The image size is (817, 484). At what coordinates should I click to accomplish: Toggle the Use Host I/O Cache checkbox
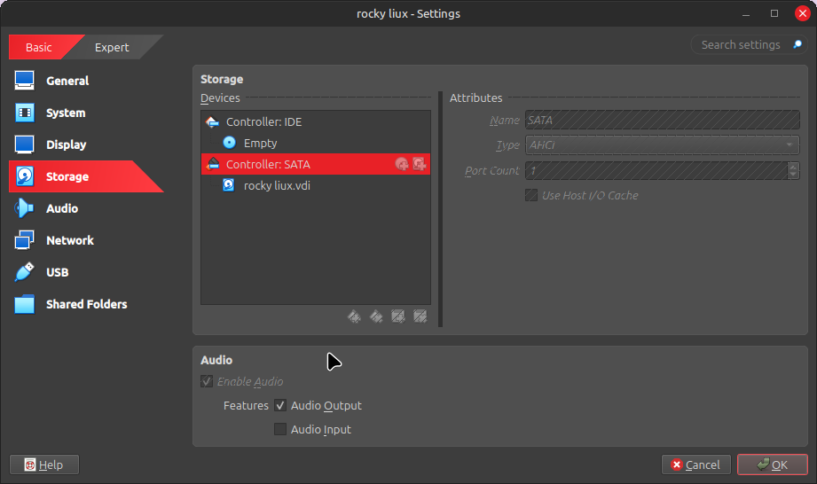[531, 195]
